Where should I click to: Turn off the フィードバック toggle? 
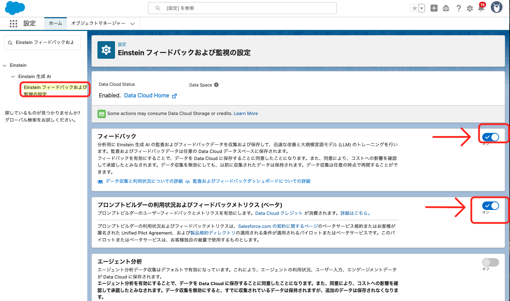491,137
